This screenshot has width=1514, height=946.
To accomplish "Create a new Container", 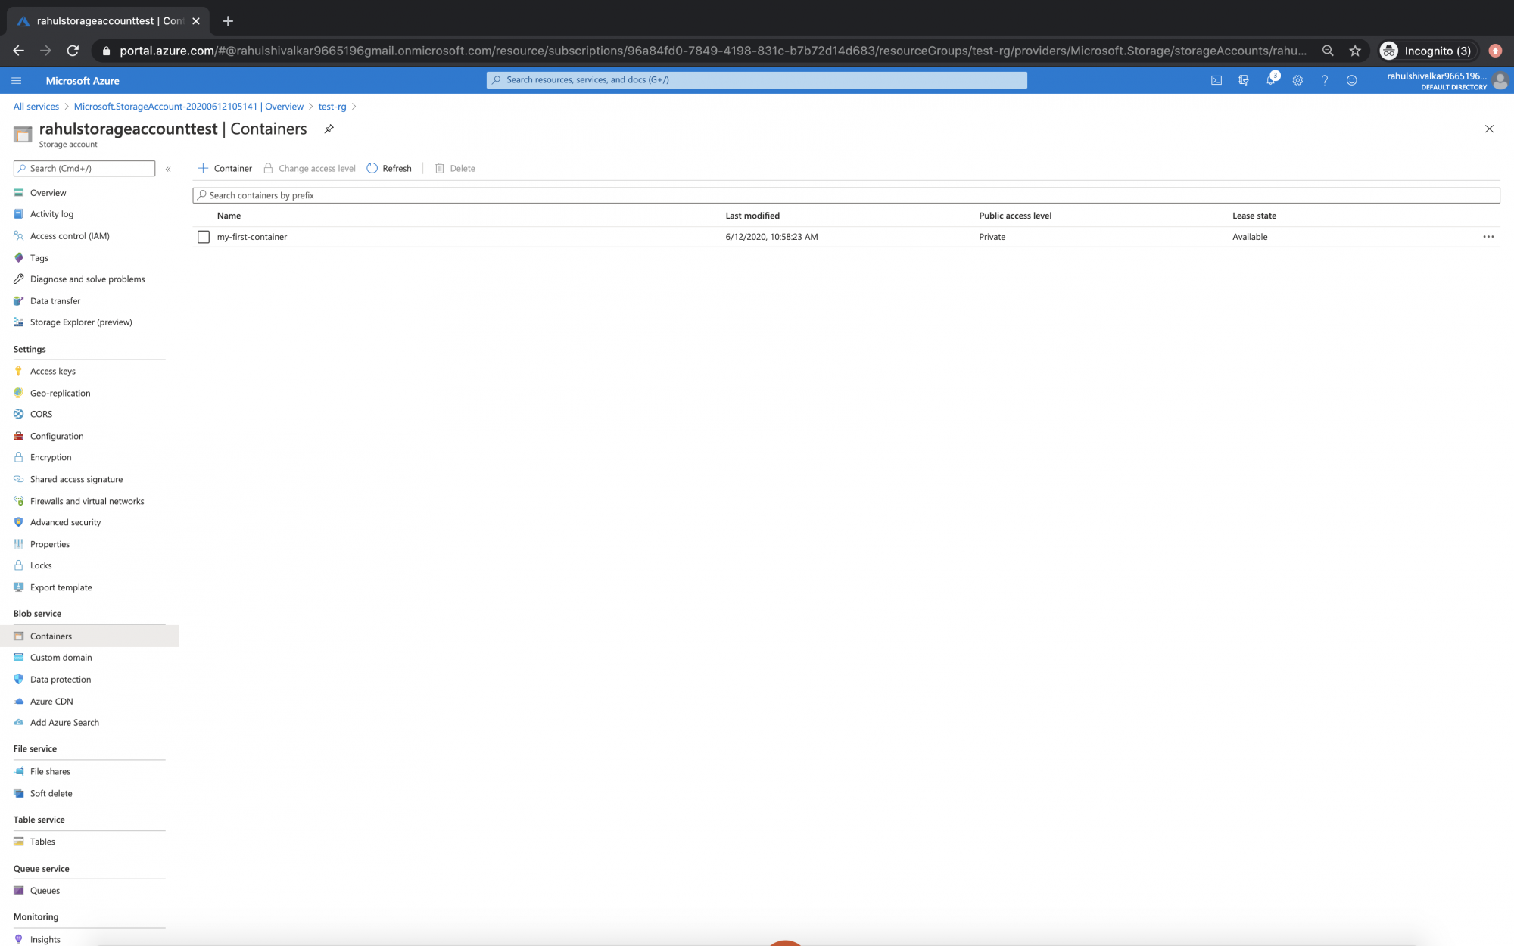I will coord(225,168).
